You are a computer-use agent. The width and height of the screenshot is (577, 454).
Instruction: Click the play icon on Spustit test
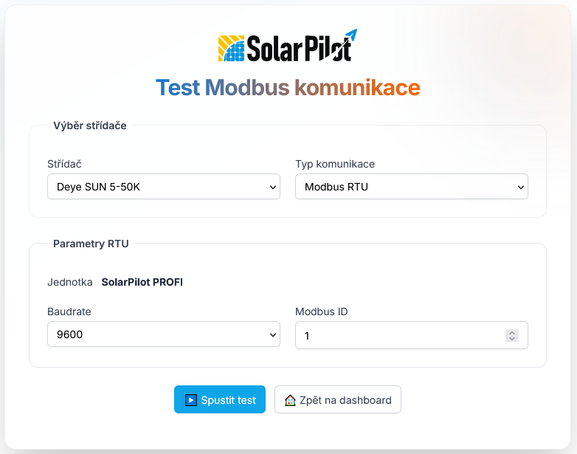[190, 400]
